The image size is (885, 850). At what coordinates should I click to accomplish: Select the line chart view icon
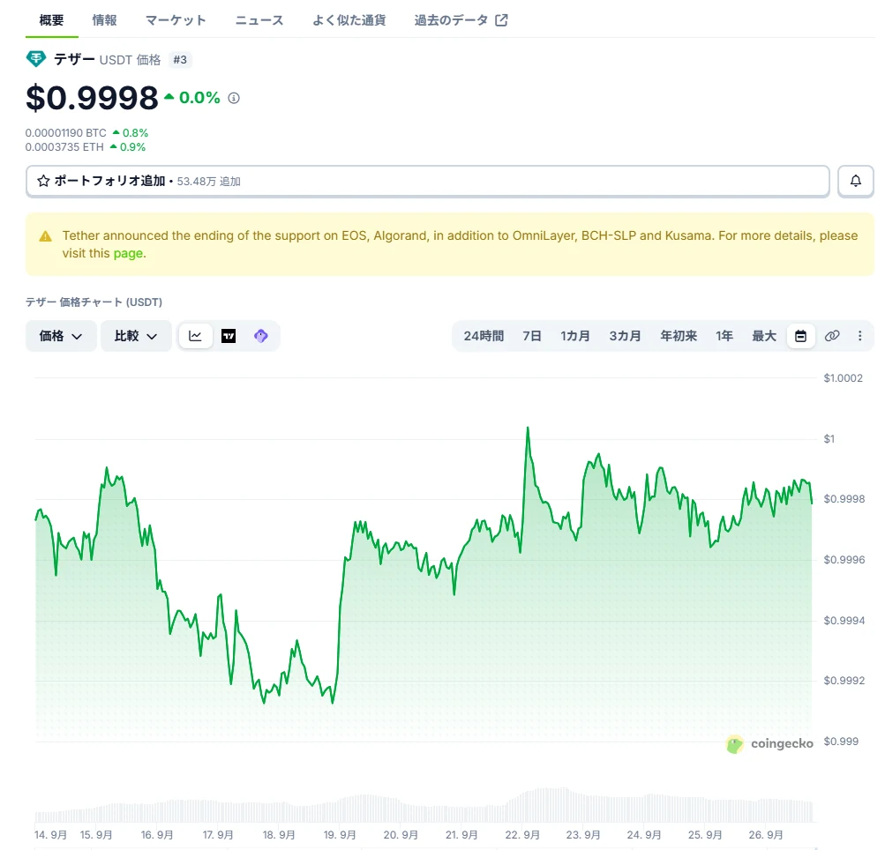pos(195,336)
